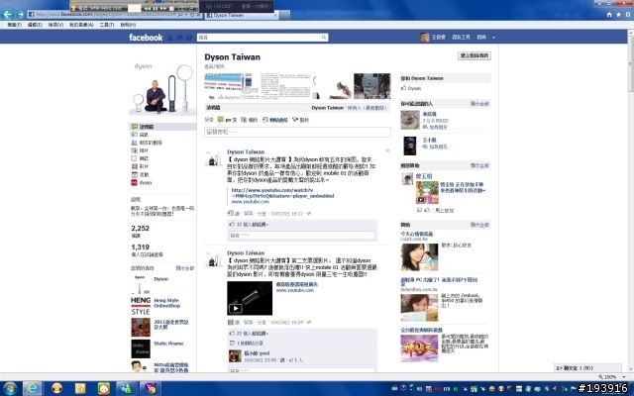Switch to the Dyson Taiwan browser tab

click(242, 15)
